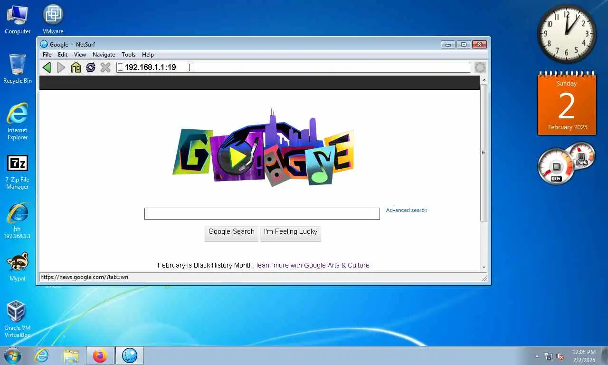Click the scrollbar up arrow
Image resolution: width=608 pixels, height=365 pixels.
(484, 80)
